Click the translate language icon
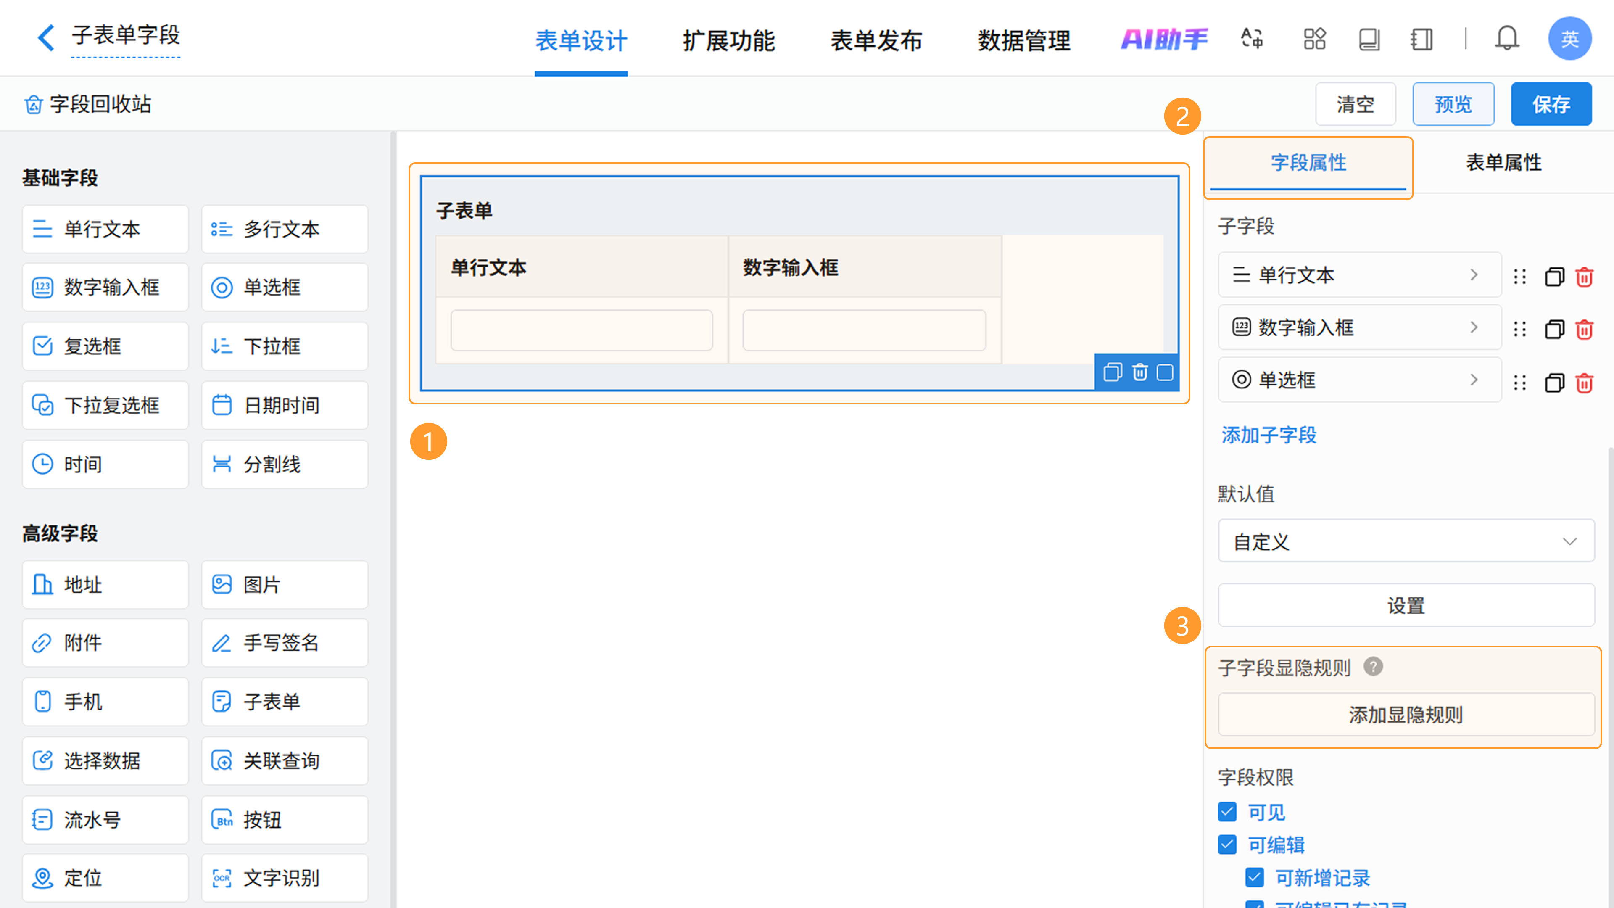This screenshot has width=1614, height=908. pos(1251,39)
